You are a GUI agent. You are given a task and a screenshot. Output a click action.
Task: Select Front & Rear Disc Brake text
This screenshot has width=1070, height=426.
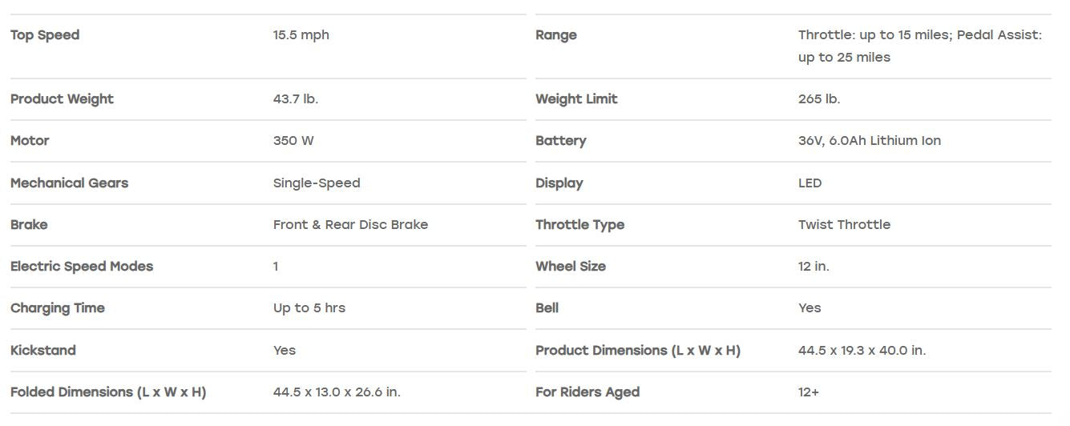pyautogui.click(x=350, y=225)
